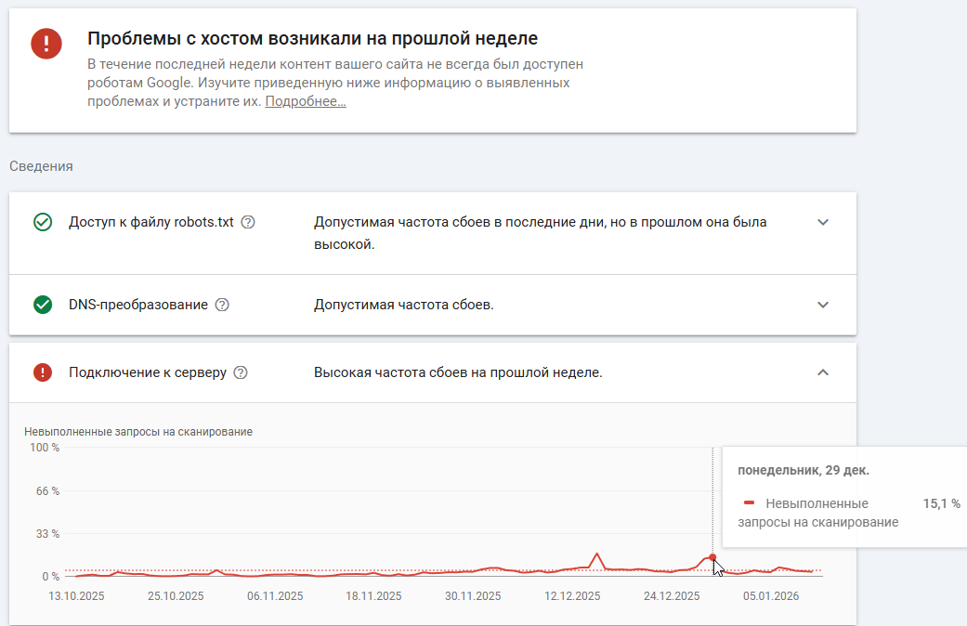Click heading Проблемы с хостом возникали на прошлой неделе
The width and height of the screenshot is (967, 626).
click(x=313, y=38)
